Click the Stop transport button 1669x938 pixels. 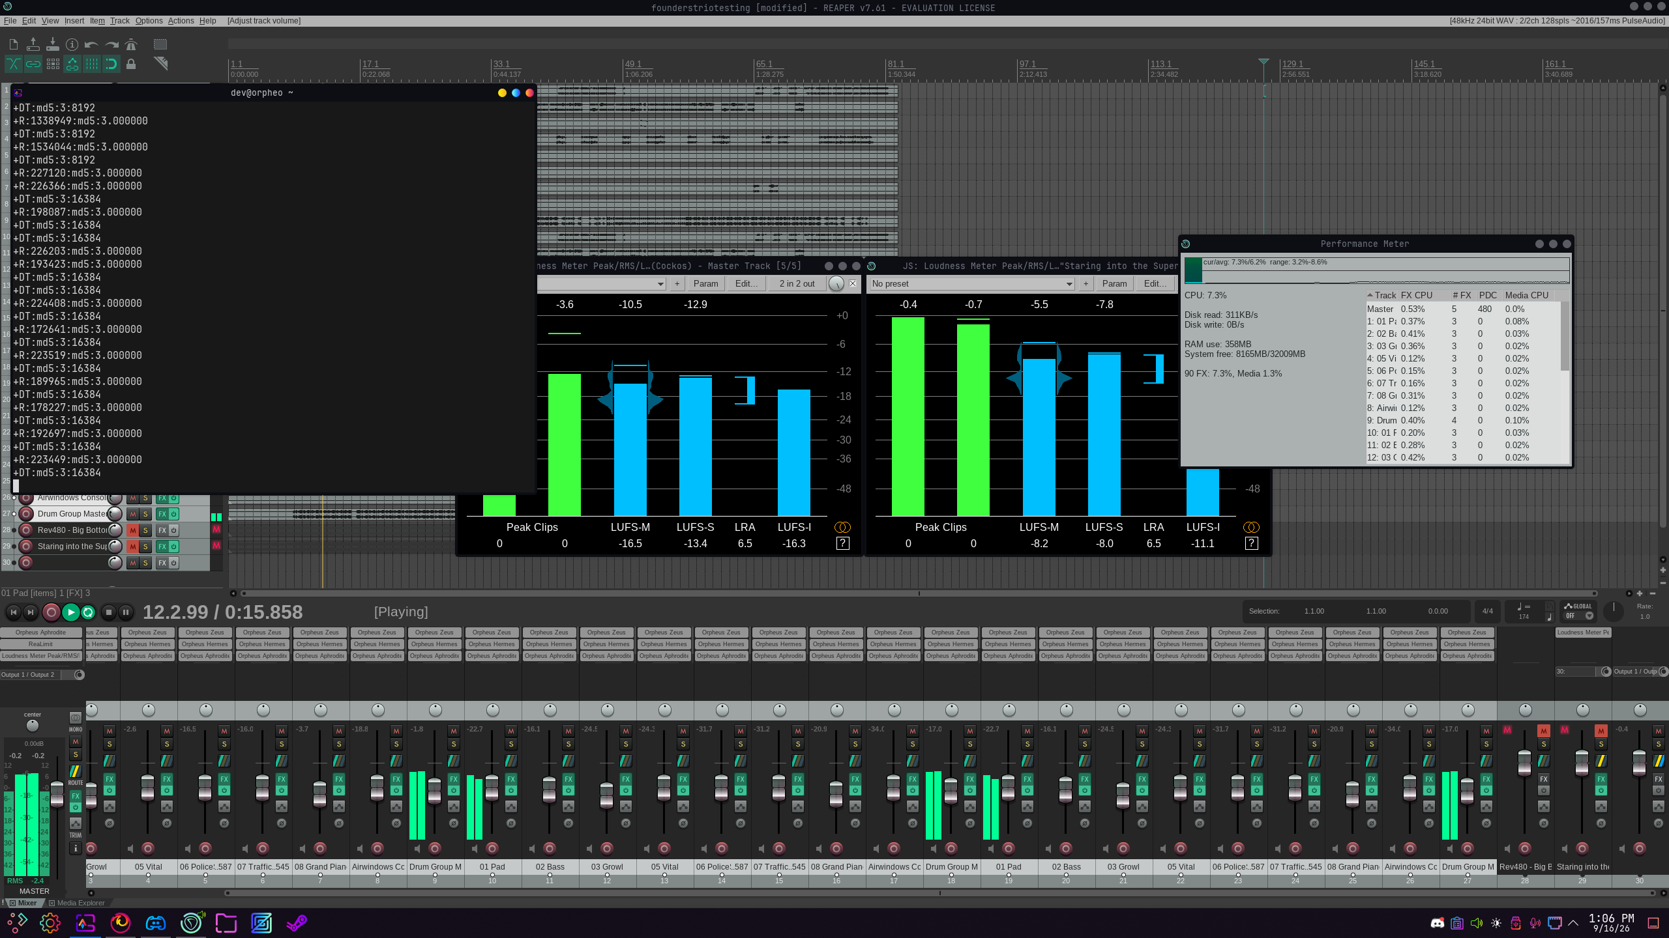pos(109,612)
